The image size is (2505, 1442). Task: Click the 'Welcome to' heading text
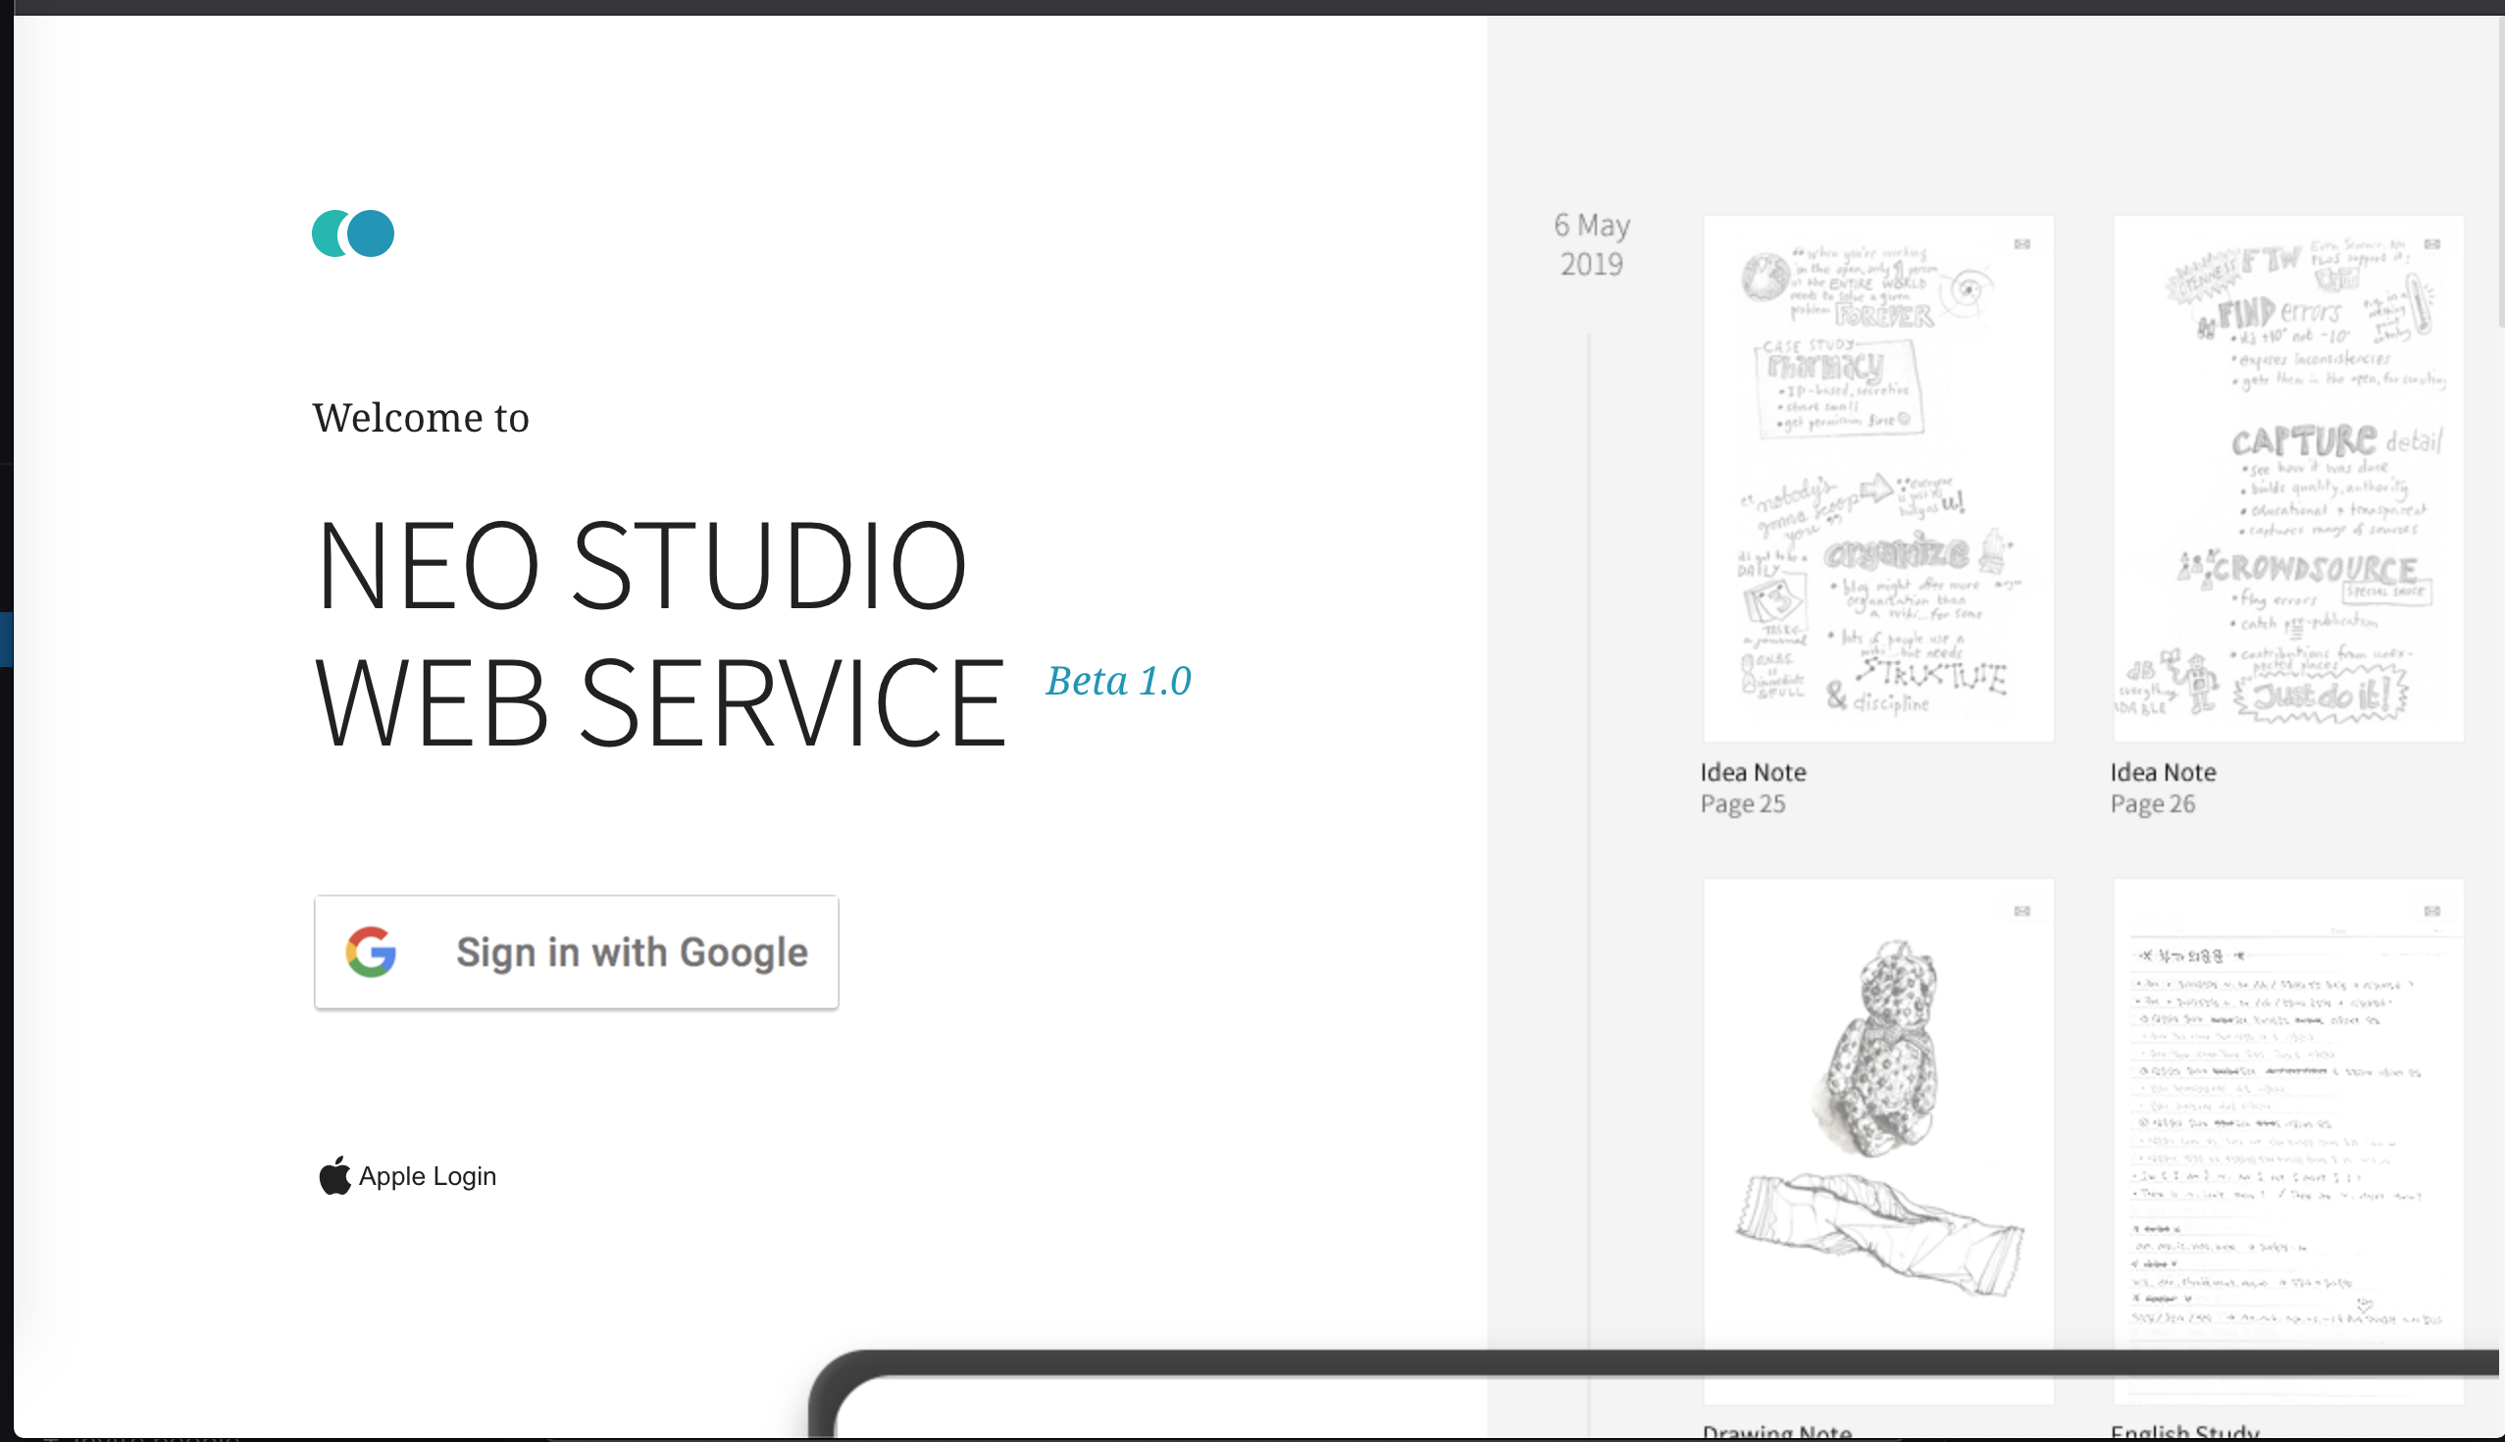click(x=421, y=418)
